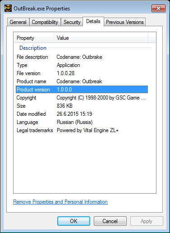
Task: Select the Type row
Action: click(x=82, y=65)
